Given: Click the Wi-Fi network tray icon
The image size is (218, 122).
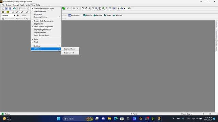Looking at the screenshot, I should coord(193,119).
